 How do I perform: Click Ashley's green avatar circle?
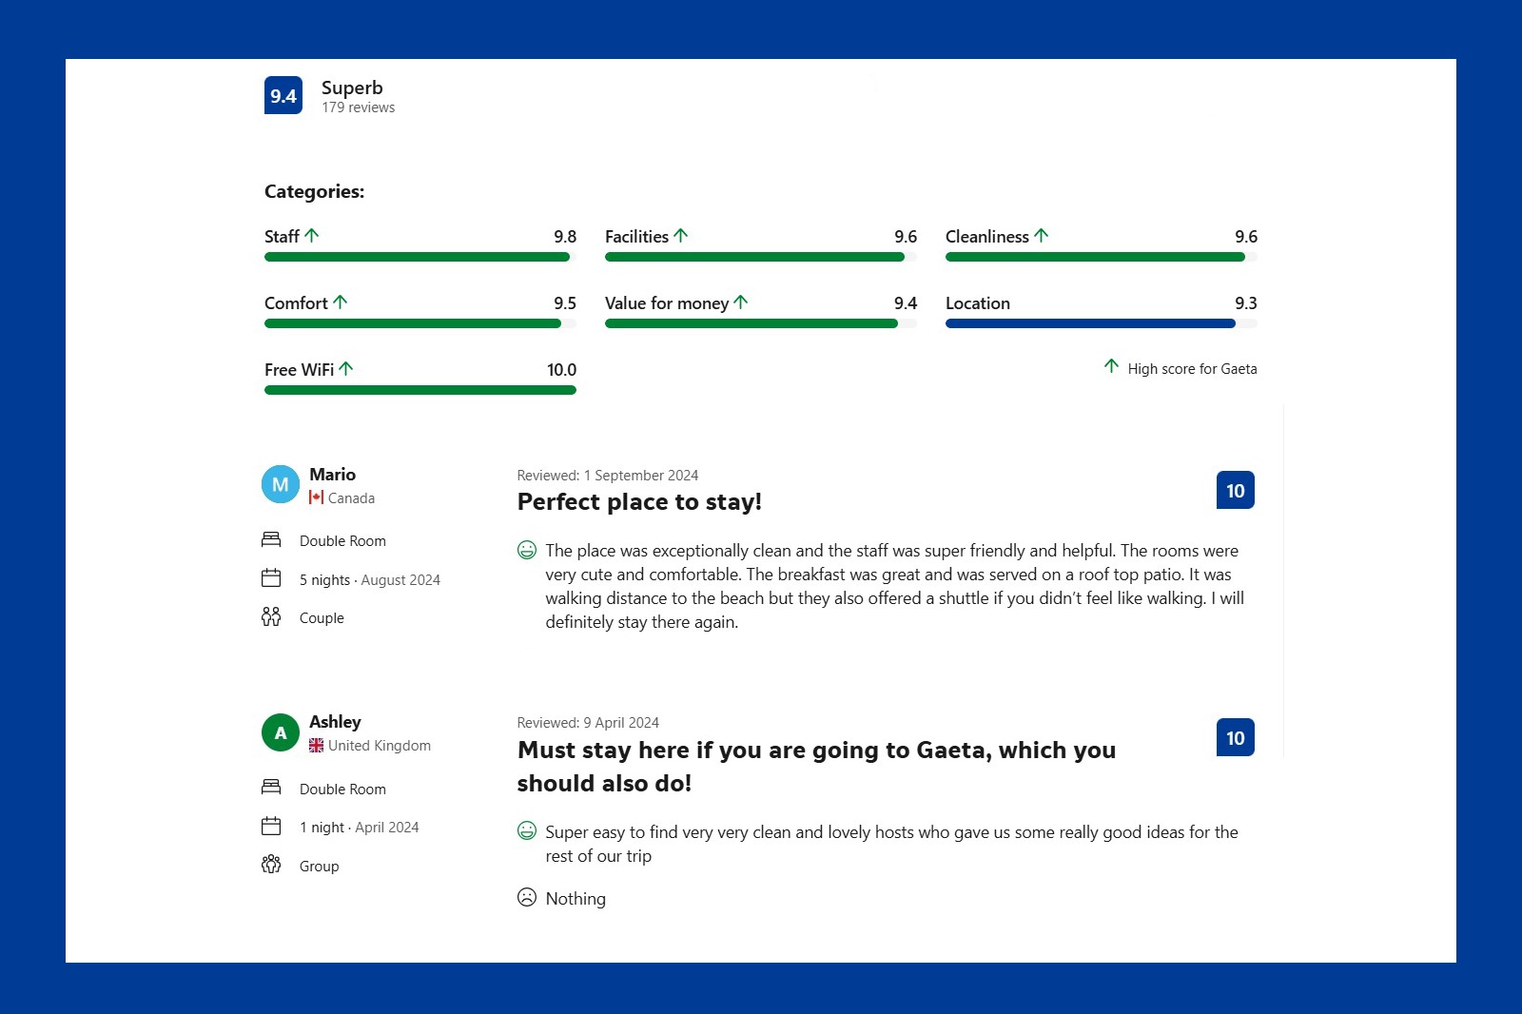pos(281,732)
